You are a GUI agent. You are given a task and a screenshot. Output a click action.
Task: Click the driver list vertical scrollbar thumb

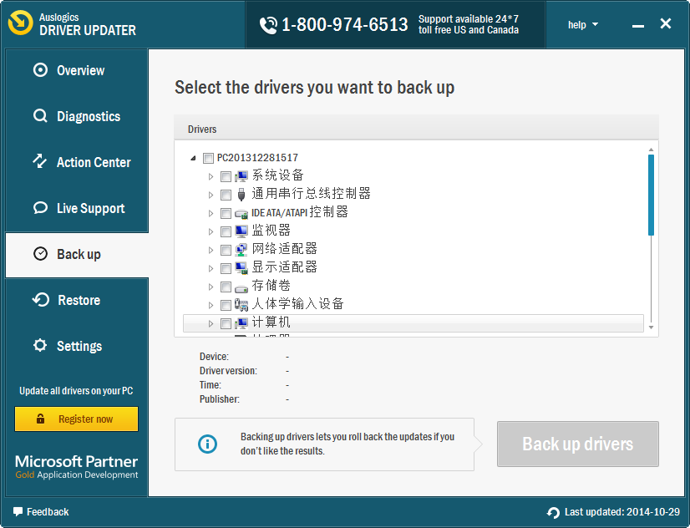651,195
